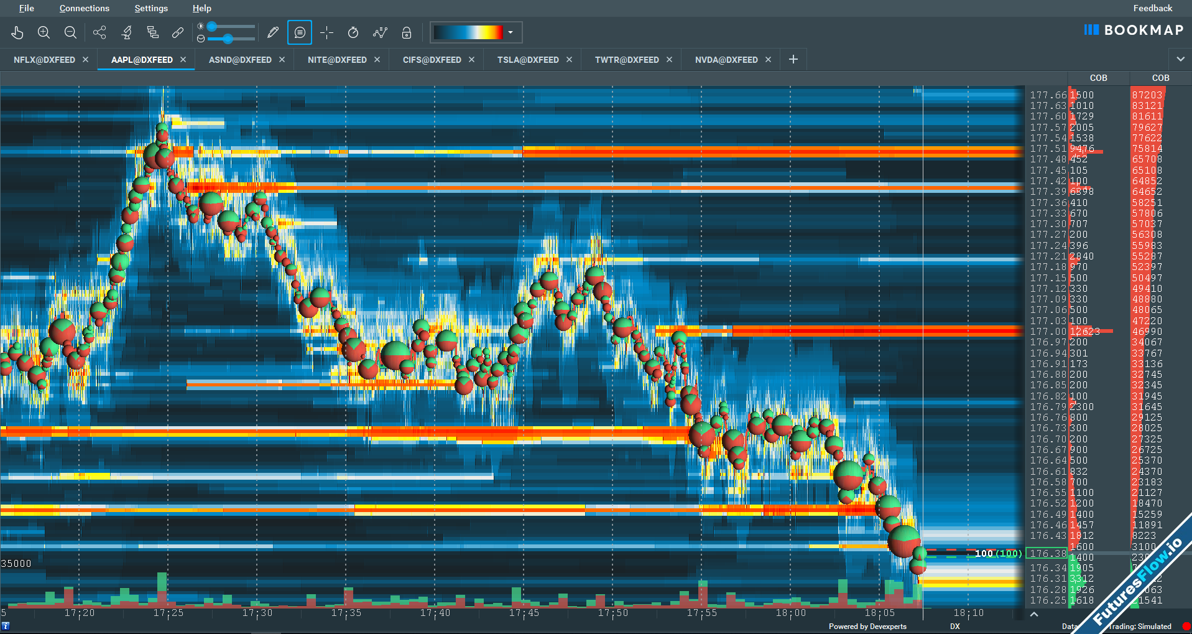Select the hand pan tool
The height and width of the screenshot is (634, 1192).
tap(17, 32)
